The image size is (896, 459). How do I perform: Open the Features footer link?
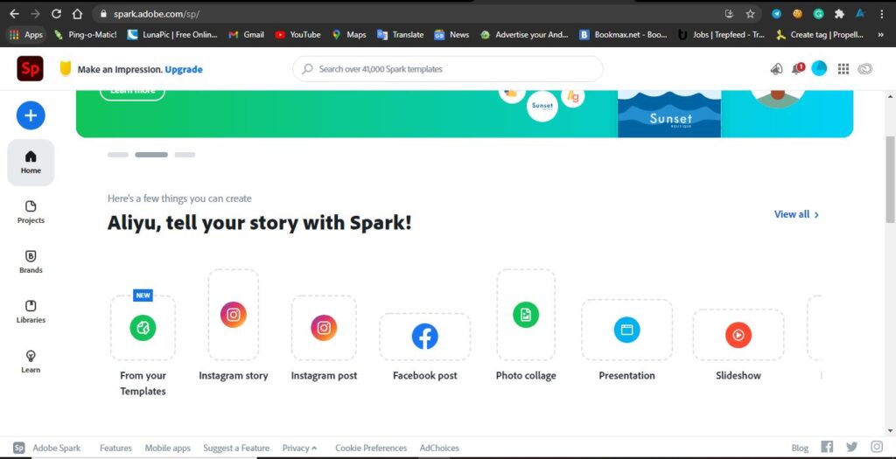click(115, 449)
